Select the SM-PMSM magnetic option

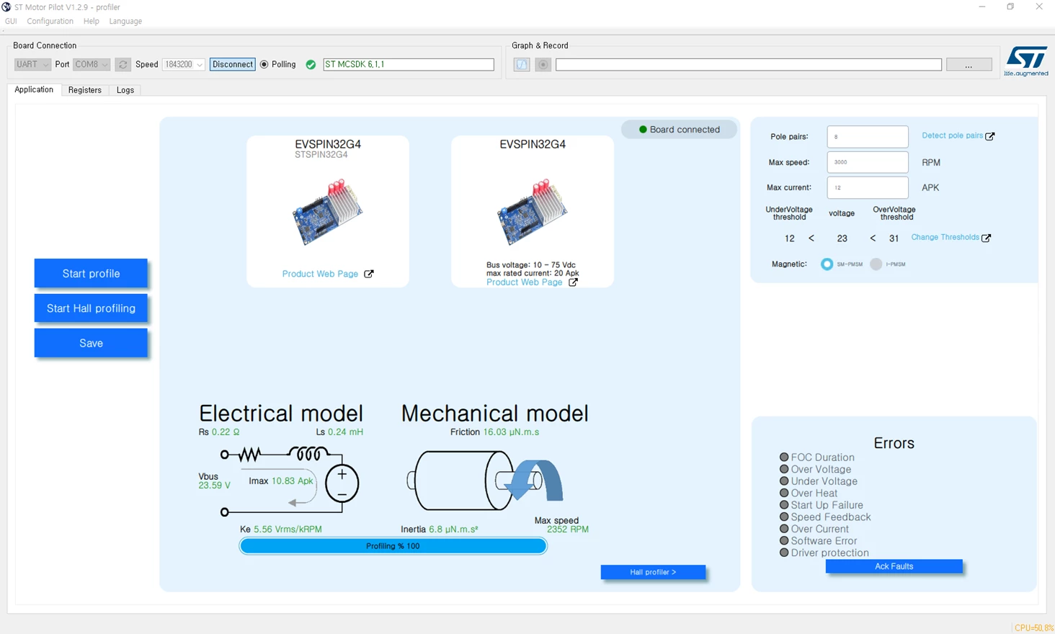pyautogui.click(x=827, y=264)
